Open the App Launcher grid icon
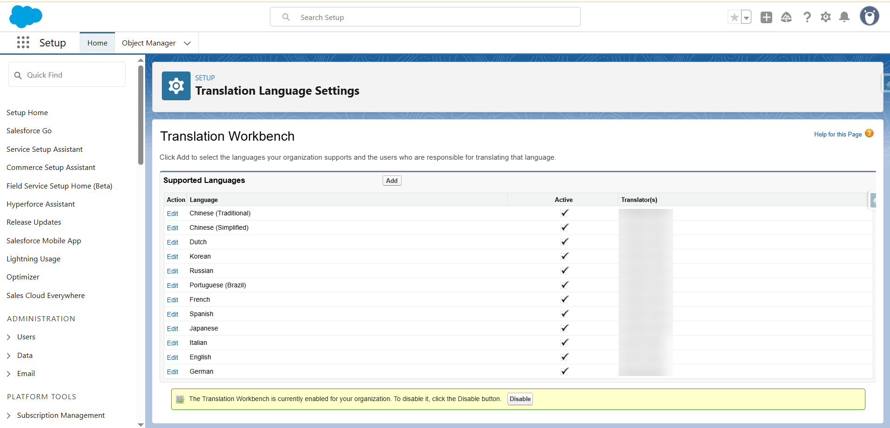The height and width of the screenshot is (428, 890). click(x=23, y=43)
